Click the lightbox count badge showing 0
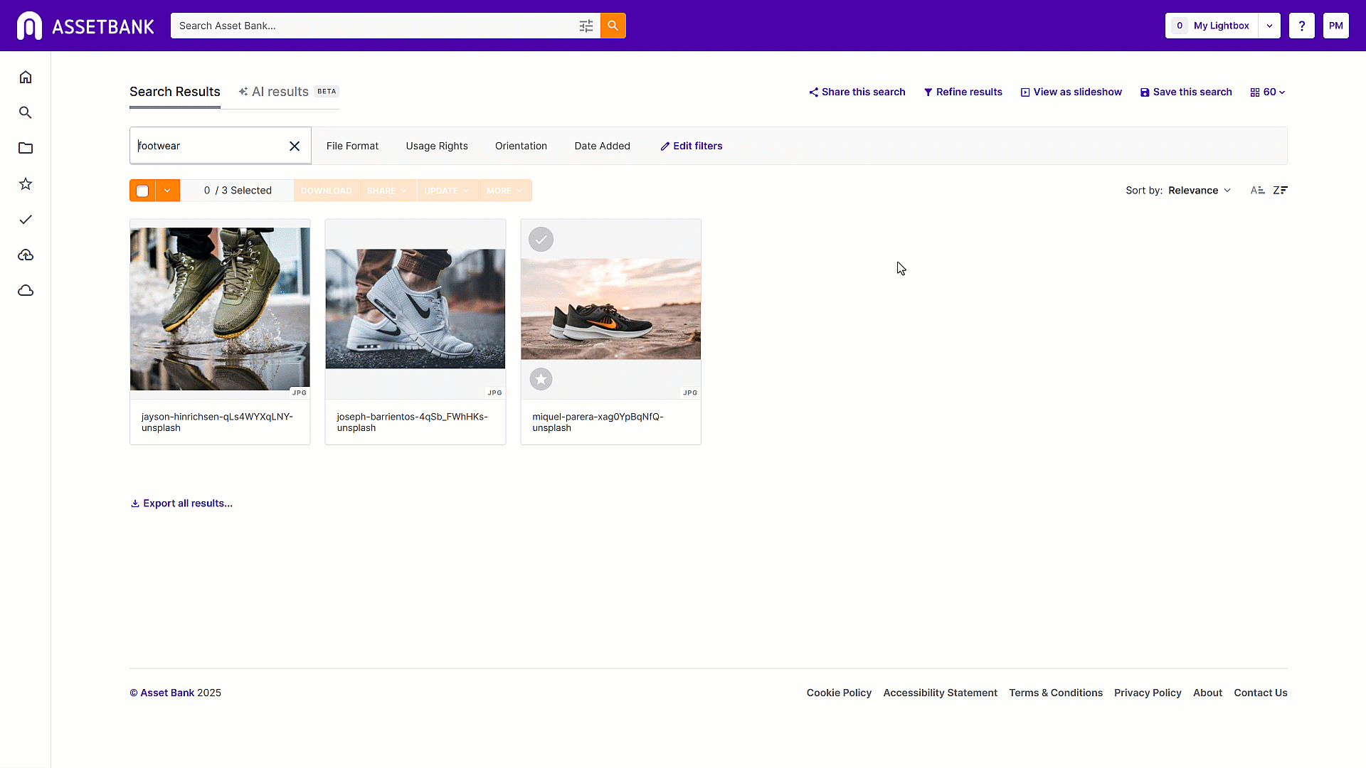The width and height of the screenshot is (1366, 768). pos(1180,26)
